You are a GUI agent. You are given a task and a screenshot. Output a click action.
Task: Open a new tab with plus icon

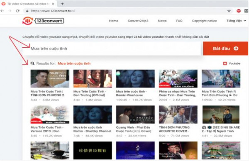pyautogui.click(x=62, y=4)
